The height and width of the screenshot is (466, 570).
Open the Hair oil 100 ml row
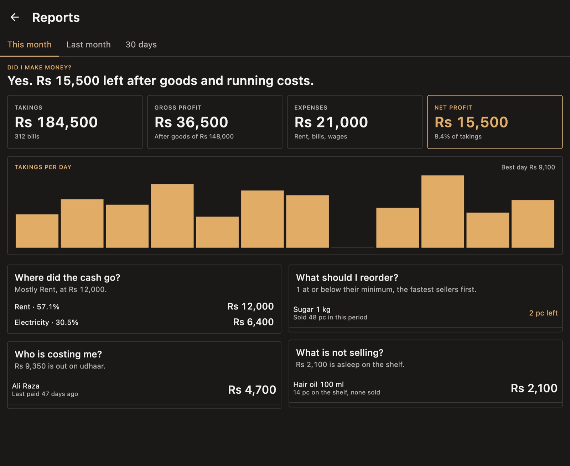click(425, 388)
